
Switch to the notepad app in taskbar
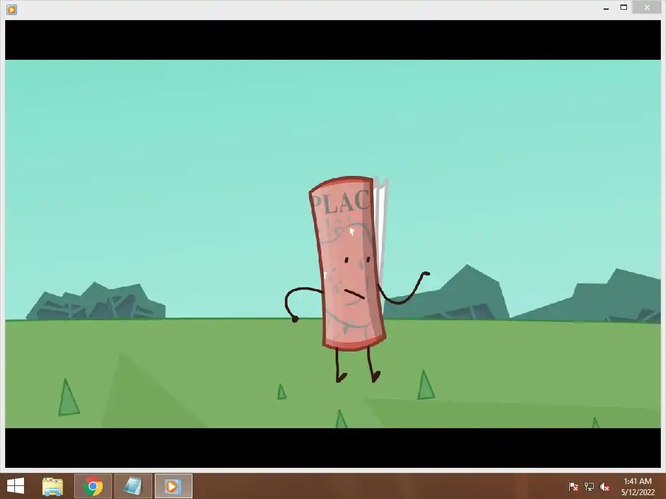click(133, 486)
